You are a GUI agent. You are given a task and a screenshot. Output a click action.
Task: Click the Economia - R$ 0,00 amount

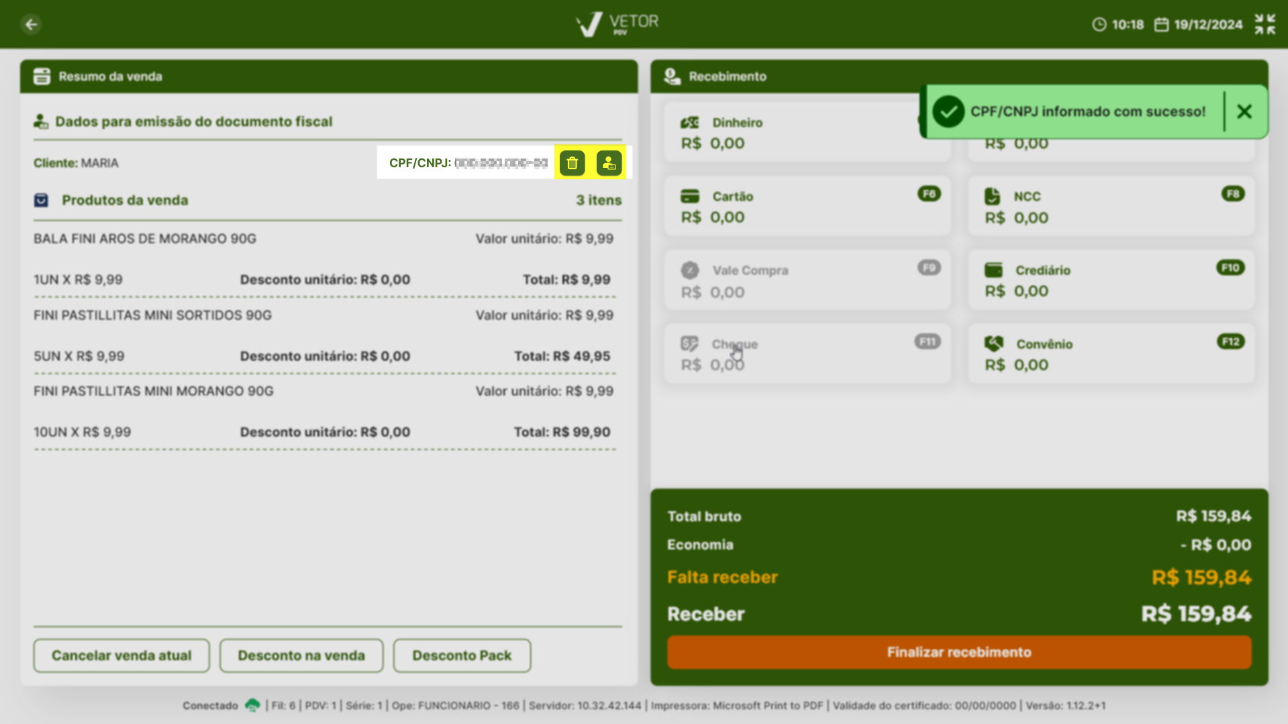pyautogui.click(x=1216, y=545)
